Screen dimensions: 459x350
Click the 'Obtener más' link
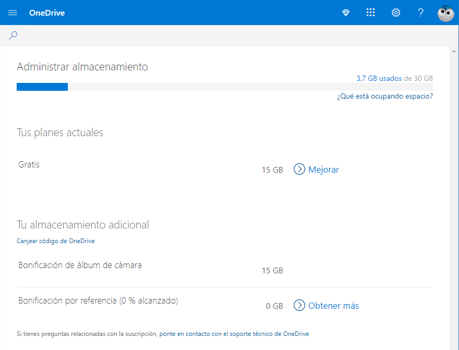(x=333, y=306)
